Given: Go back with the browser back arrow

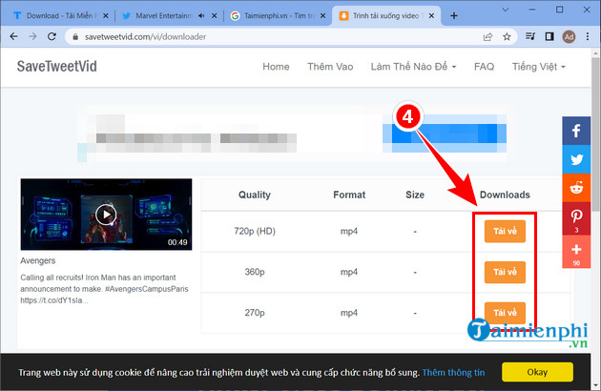Looking at the screenshot, I should (13, 36).
